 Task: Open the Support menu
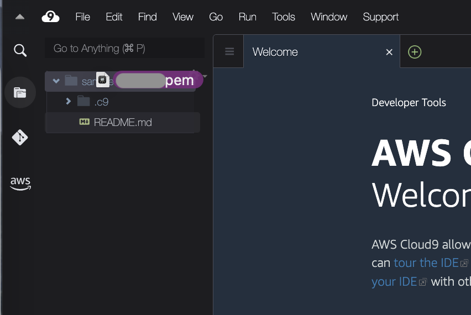click(x=381, y=17)
